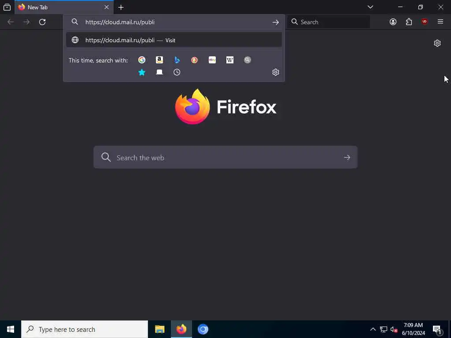Go back one page
This screenshot has height=338, width=451.
pos(11,22)
